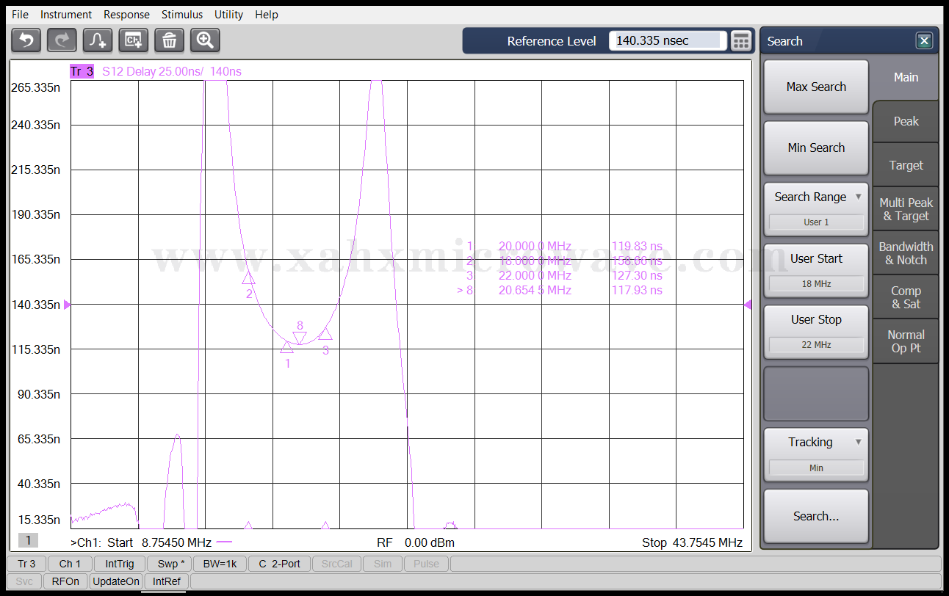Click the 140.335n axis label
The height and width of the screenshot is (596, 949).
35,305
